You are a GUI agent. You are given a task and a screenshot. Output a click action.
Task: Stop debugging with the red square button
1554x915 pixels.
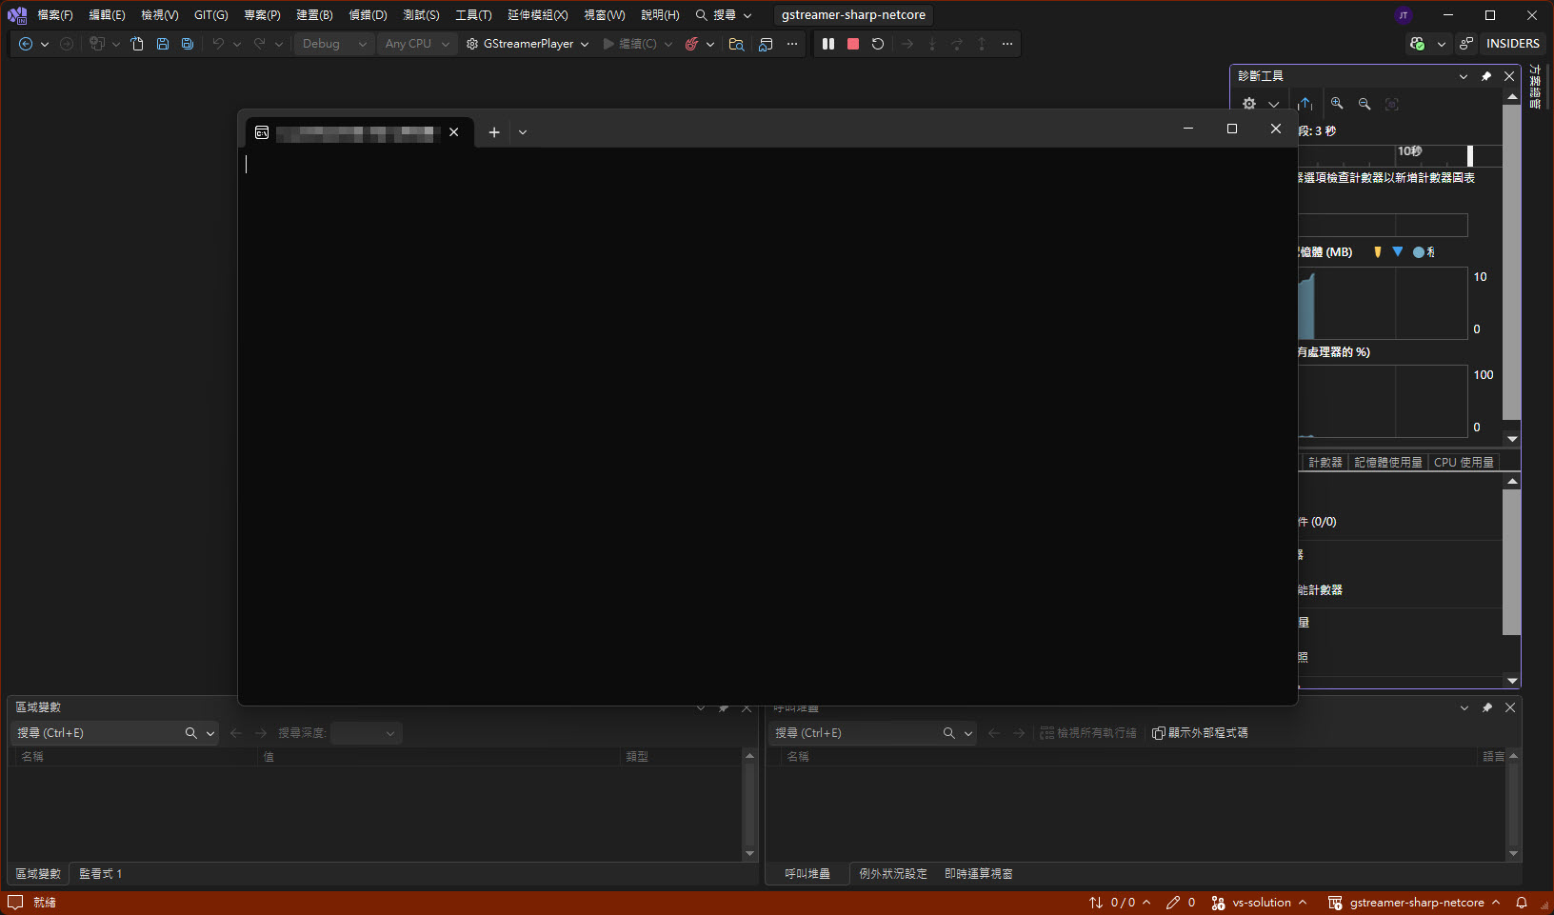pos(853,44)
